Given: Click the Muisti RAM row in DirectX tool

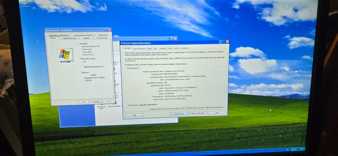Looking at the screenshot, I should coord(167,93).
